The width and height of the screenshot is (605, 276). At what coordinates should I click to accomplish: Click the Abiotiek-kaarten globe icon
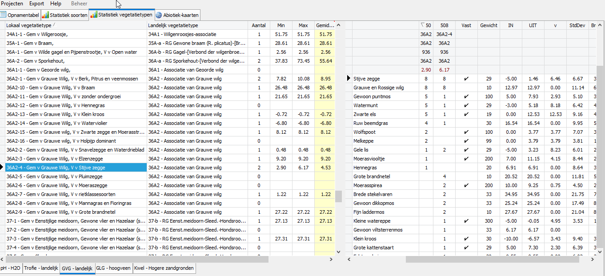(159, 15)
